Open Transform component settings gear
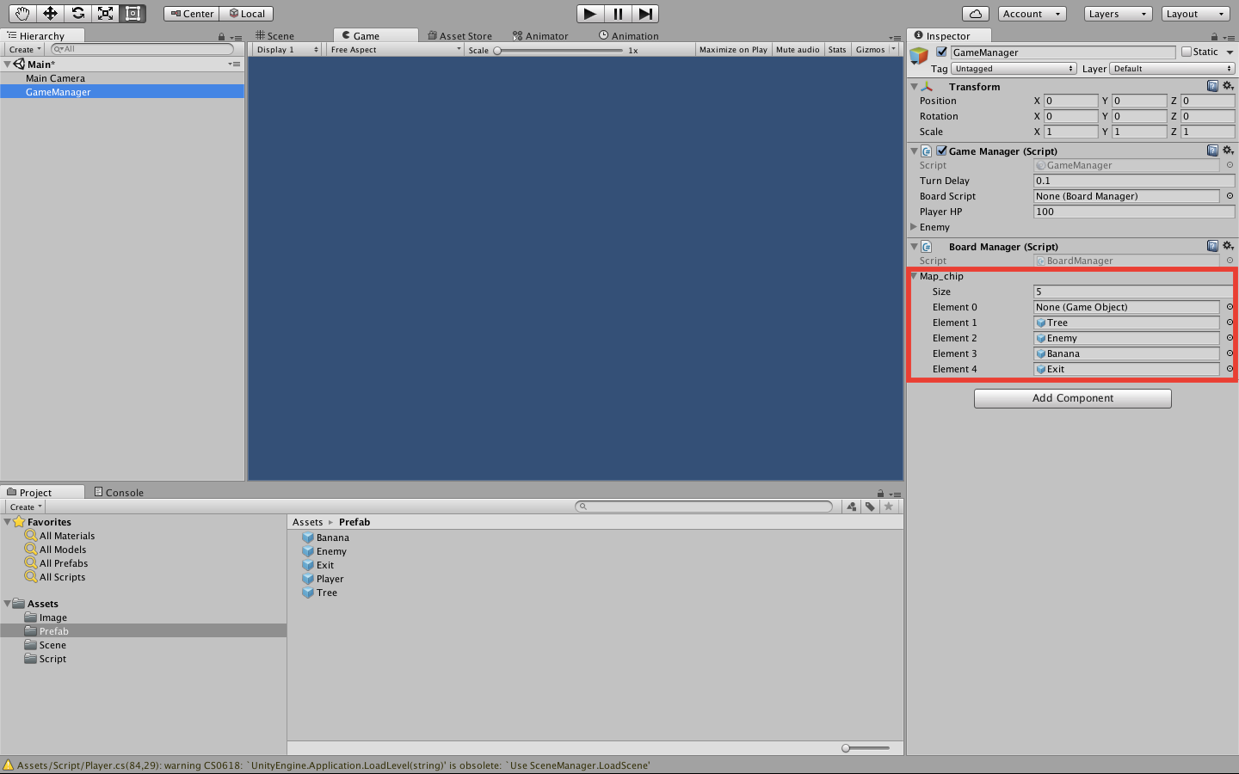Image resolution: width=1239 pixels, height=774 pixels. [x=1228, y=86]
